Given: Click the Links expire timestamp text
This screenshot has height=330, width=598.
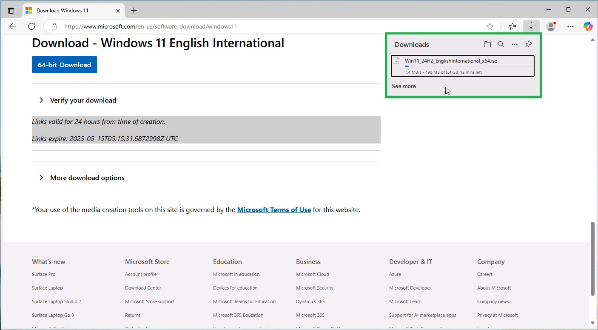Looking at the screenshot, I should (x=105, y=139).
